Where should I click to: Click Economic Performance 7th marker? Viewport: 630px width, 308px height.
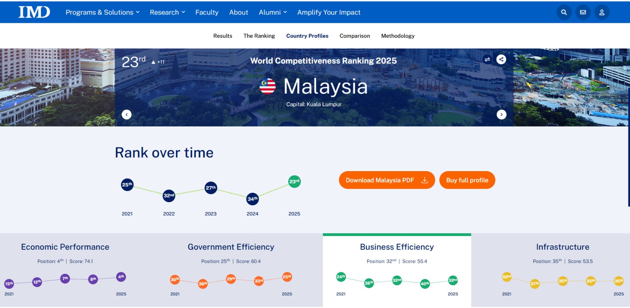65,278
